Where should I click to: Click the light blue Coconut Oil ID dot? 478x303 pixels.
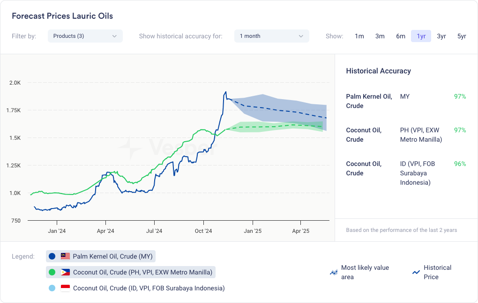click(52, 288)
